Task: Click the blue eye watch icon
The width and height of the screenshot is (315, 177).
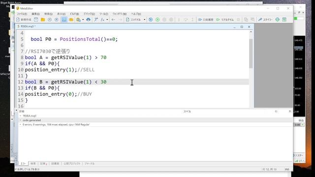Action: tap(88, 20)
